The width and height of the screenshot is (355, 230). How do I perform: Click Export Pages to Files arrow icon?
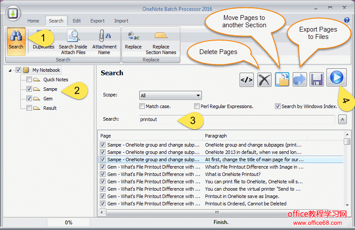pyautogui.click(x=300, y=80)
